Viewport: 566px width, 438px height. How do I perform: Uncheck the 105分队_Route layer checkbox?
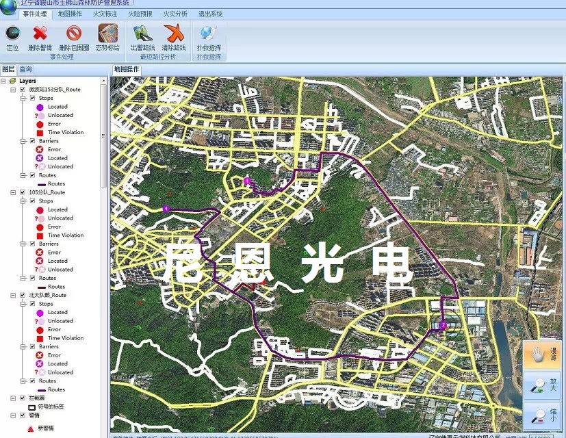point(23,192)
